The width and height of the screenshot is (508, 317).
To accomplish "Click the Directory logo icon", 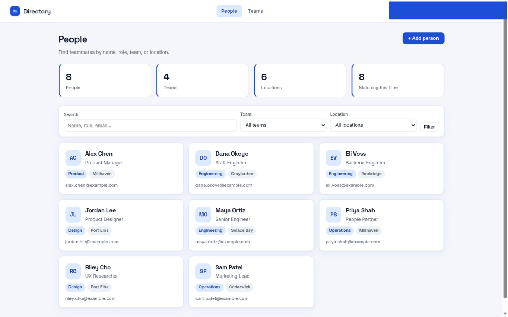I will click(x=15, y=11).
